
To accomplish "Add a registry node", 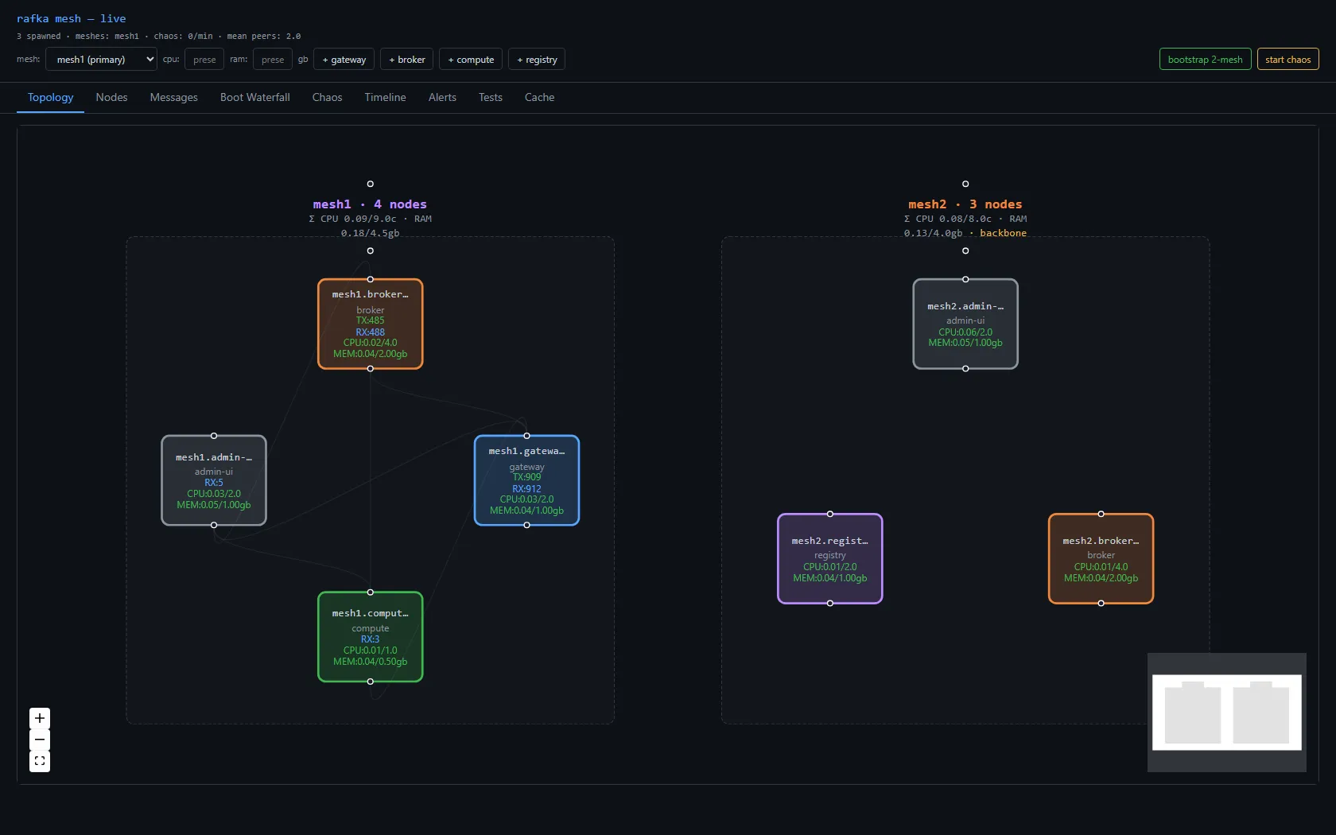I will coord(537,59).
